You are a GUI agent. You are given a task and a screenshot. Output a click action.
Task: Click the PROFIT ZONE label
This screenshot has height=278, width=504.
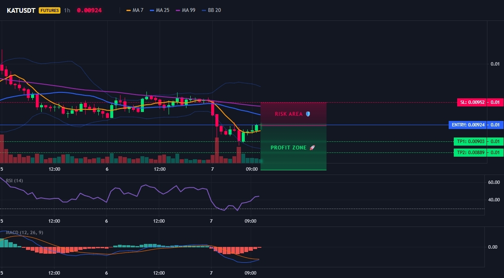(x=289, y=148)
